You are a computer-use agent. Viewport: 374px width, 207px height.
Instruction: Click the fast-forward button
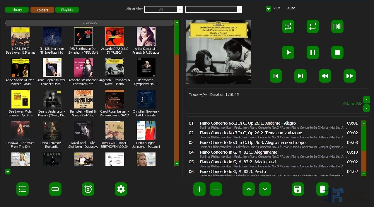(349, 76)
